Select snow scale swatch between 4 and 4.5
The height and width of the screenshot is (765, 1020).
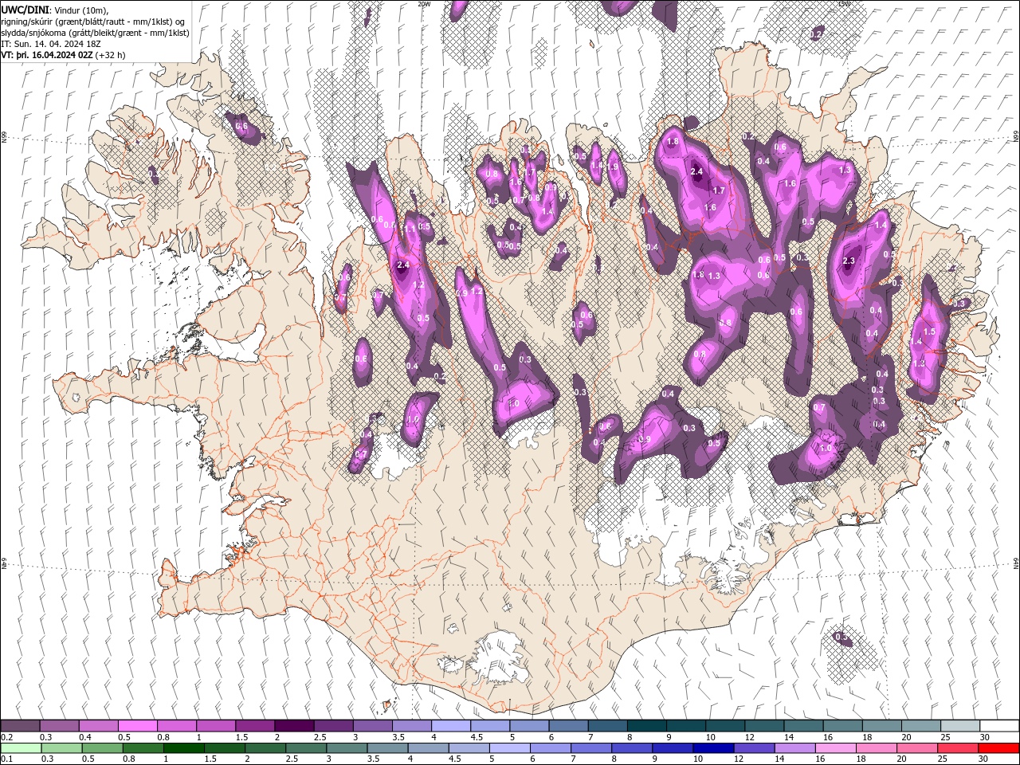(451, 726)
